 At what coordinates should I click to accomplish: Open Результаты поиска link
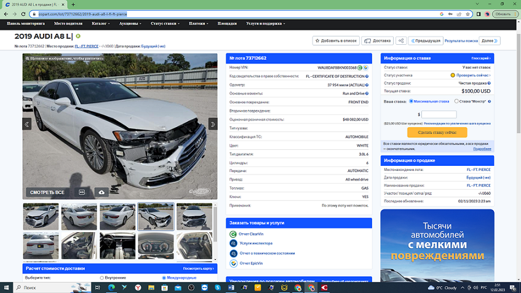click(461, 41)
